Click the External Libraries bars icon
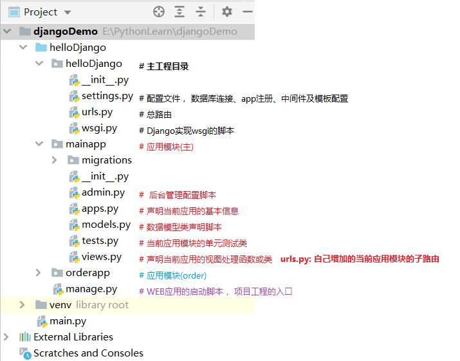This screenshot has width=460, height=361. coord(25,337)
